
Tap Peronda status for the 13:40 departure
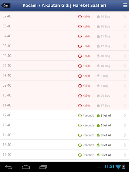88,125
